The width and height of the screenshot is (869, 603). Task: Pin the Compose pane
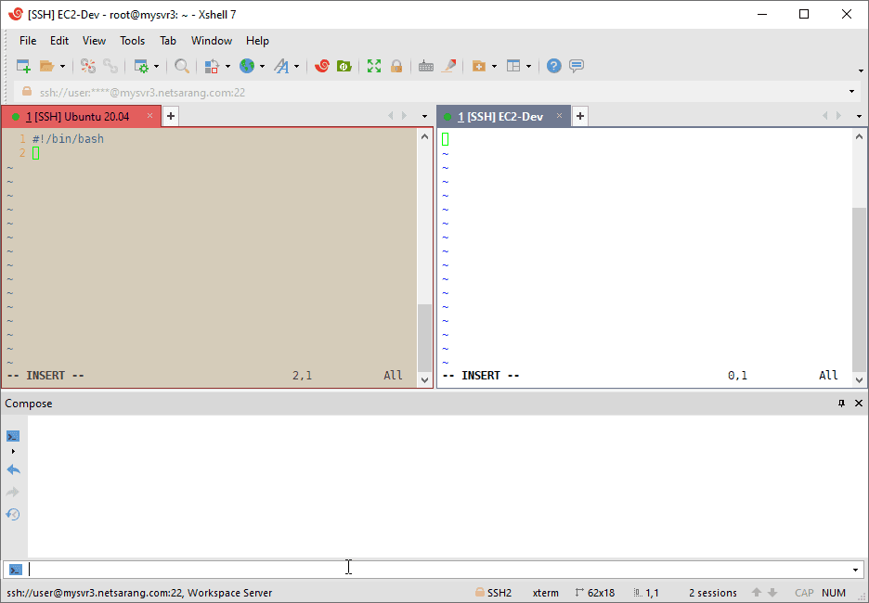coord(841,404)
